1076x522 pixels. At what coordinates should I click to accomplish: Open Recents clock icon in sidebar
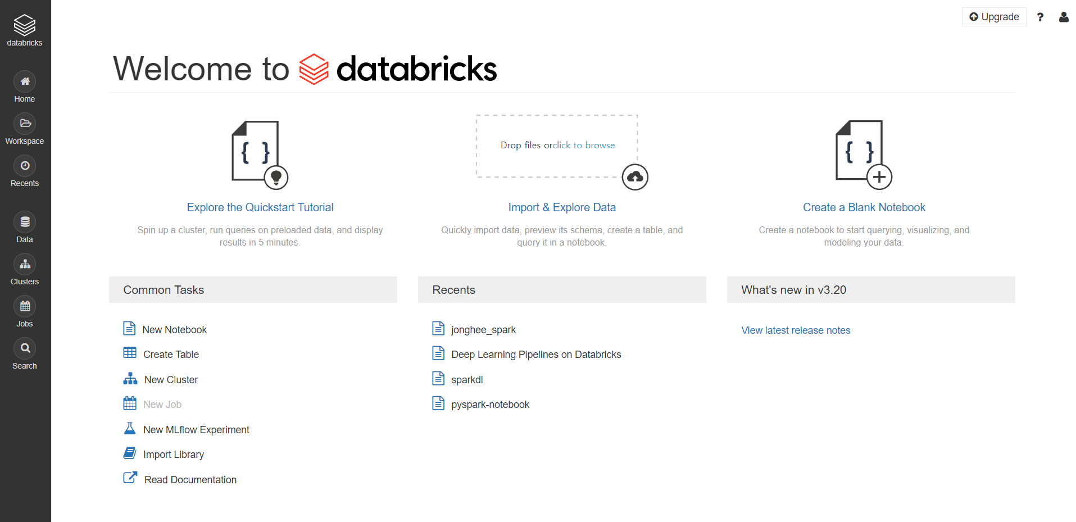click(x=25, y=166)
